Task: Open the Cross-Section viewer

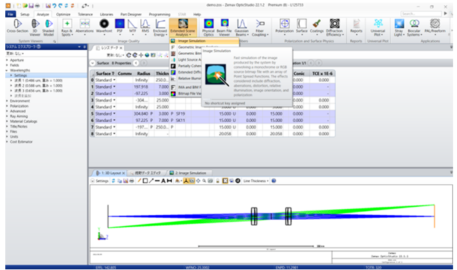Action: [17, 26]
